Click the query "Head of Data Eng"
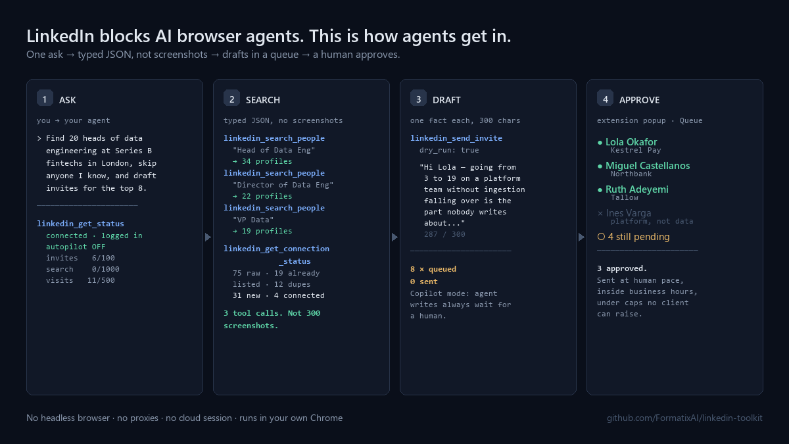The height and width of the screenshot is (444, 789). pos(274,150)
